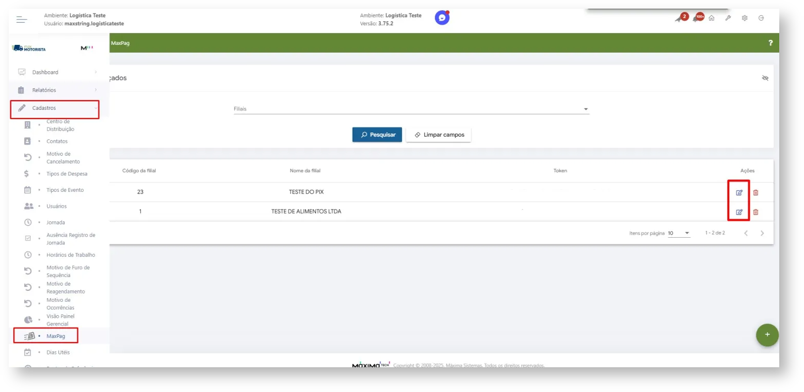Open help via the question mark
The width and height of the screenshot is (804, 392).
tap(770, 43)
